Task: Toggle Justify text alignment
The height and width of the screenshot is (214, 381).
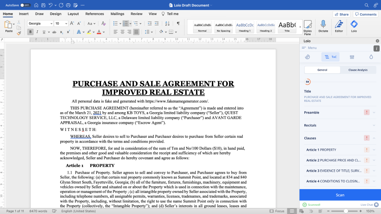Action: (x=136, y=32)
